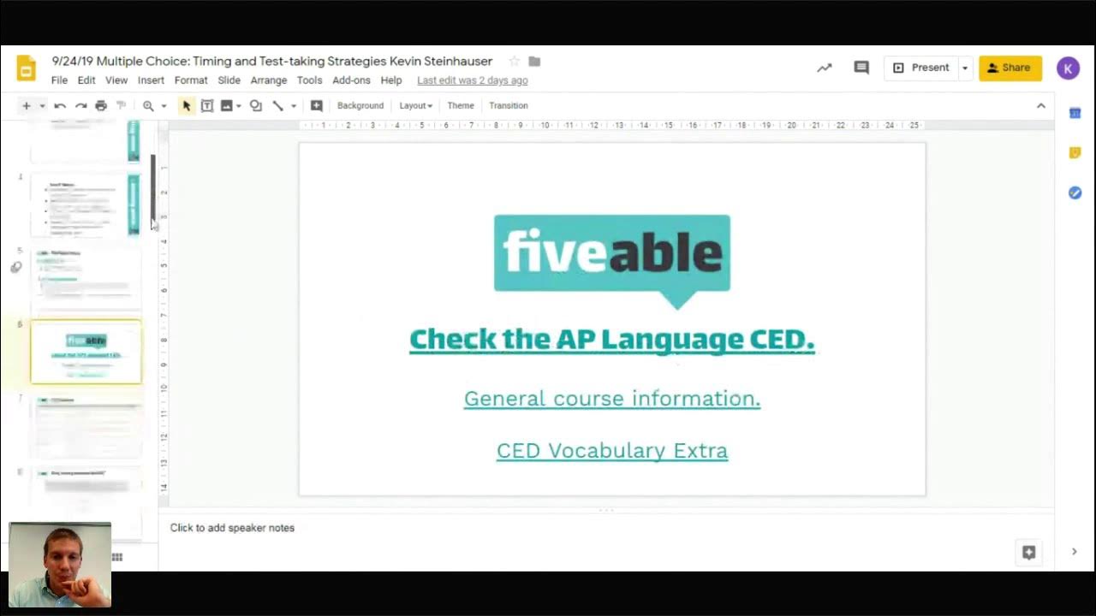Switch to grid view icon
Screen dimensions: 1096x616
(117, 557)
